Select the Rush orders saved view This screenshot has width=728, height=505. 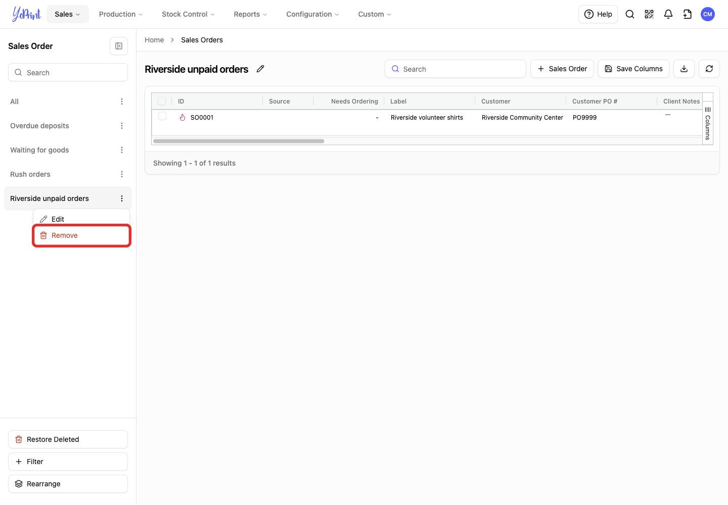[30, 174]
